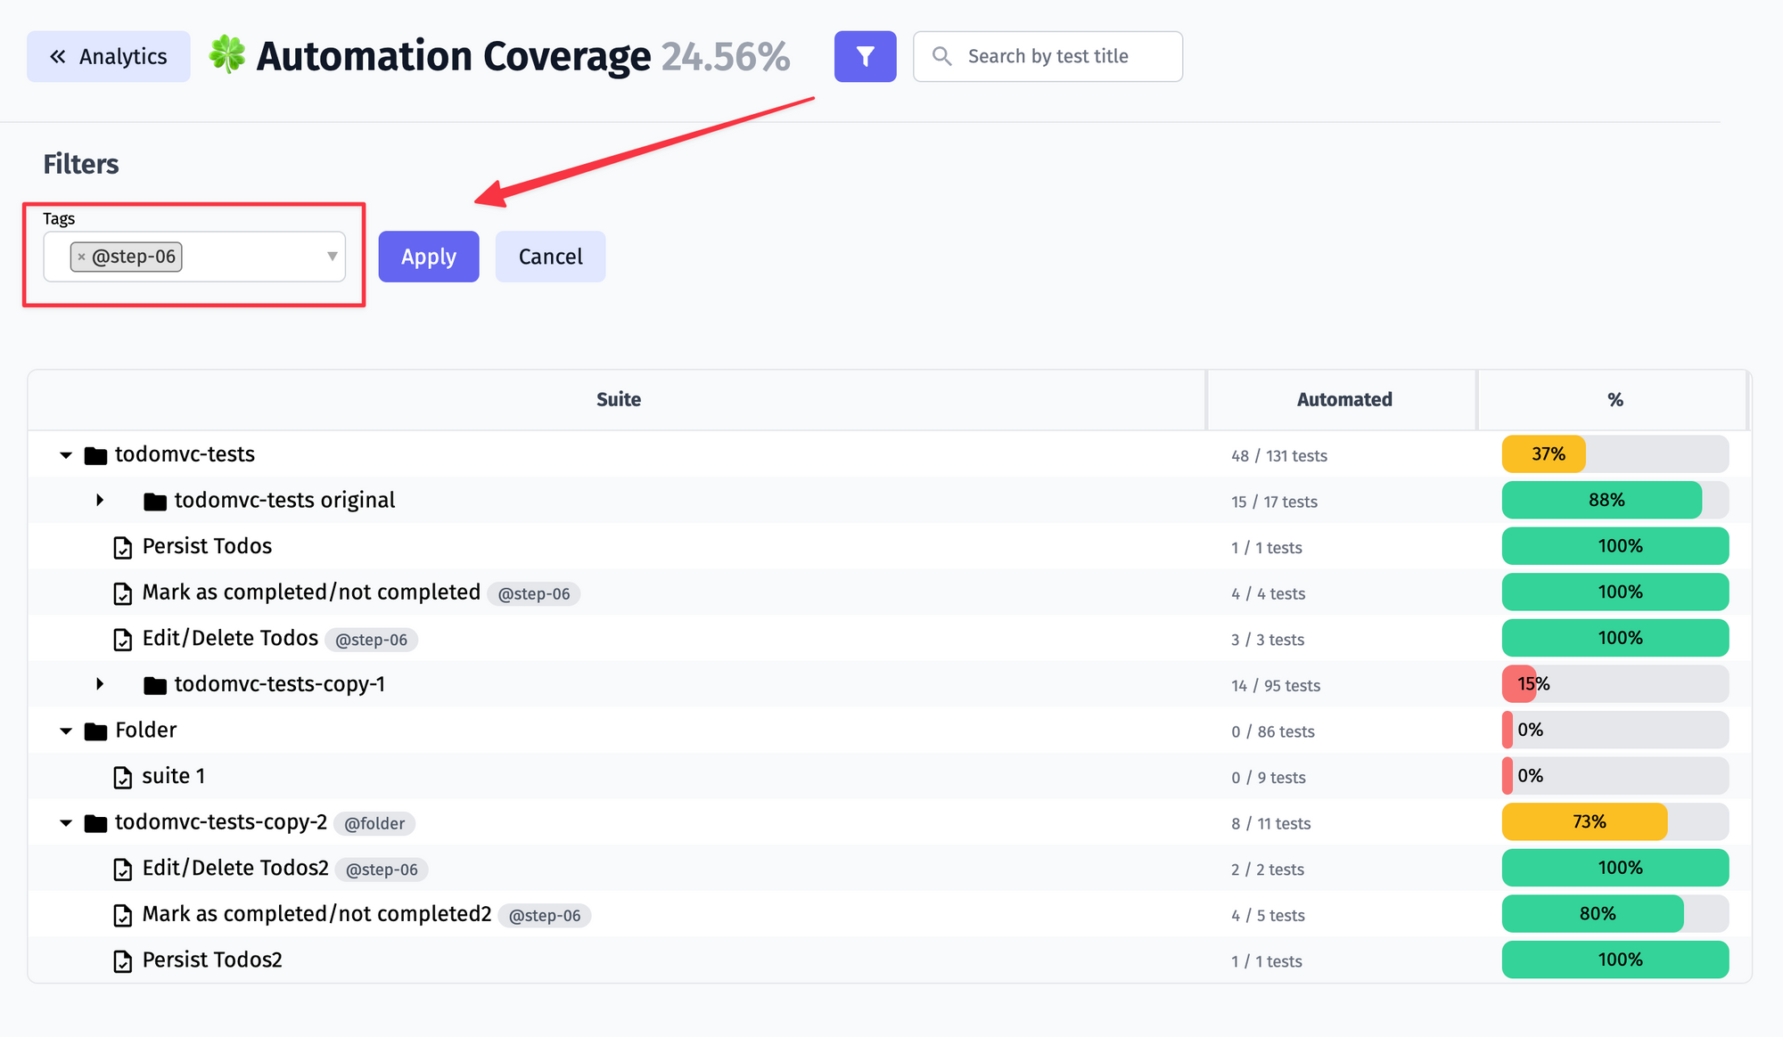Click the suite 1 file icon

[x=123, y=778]
